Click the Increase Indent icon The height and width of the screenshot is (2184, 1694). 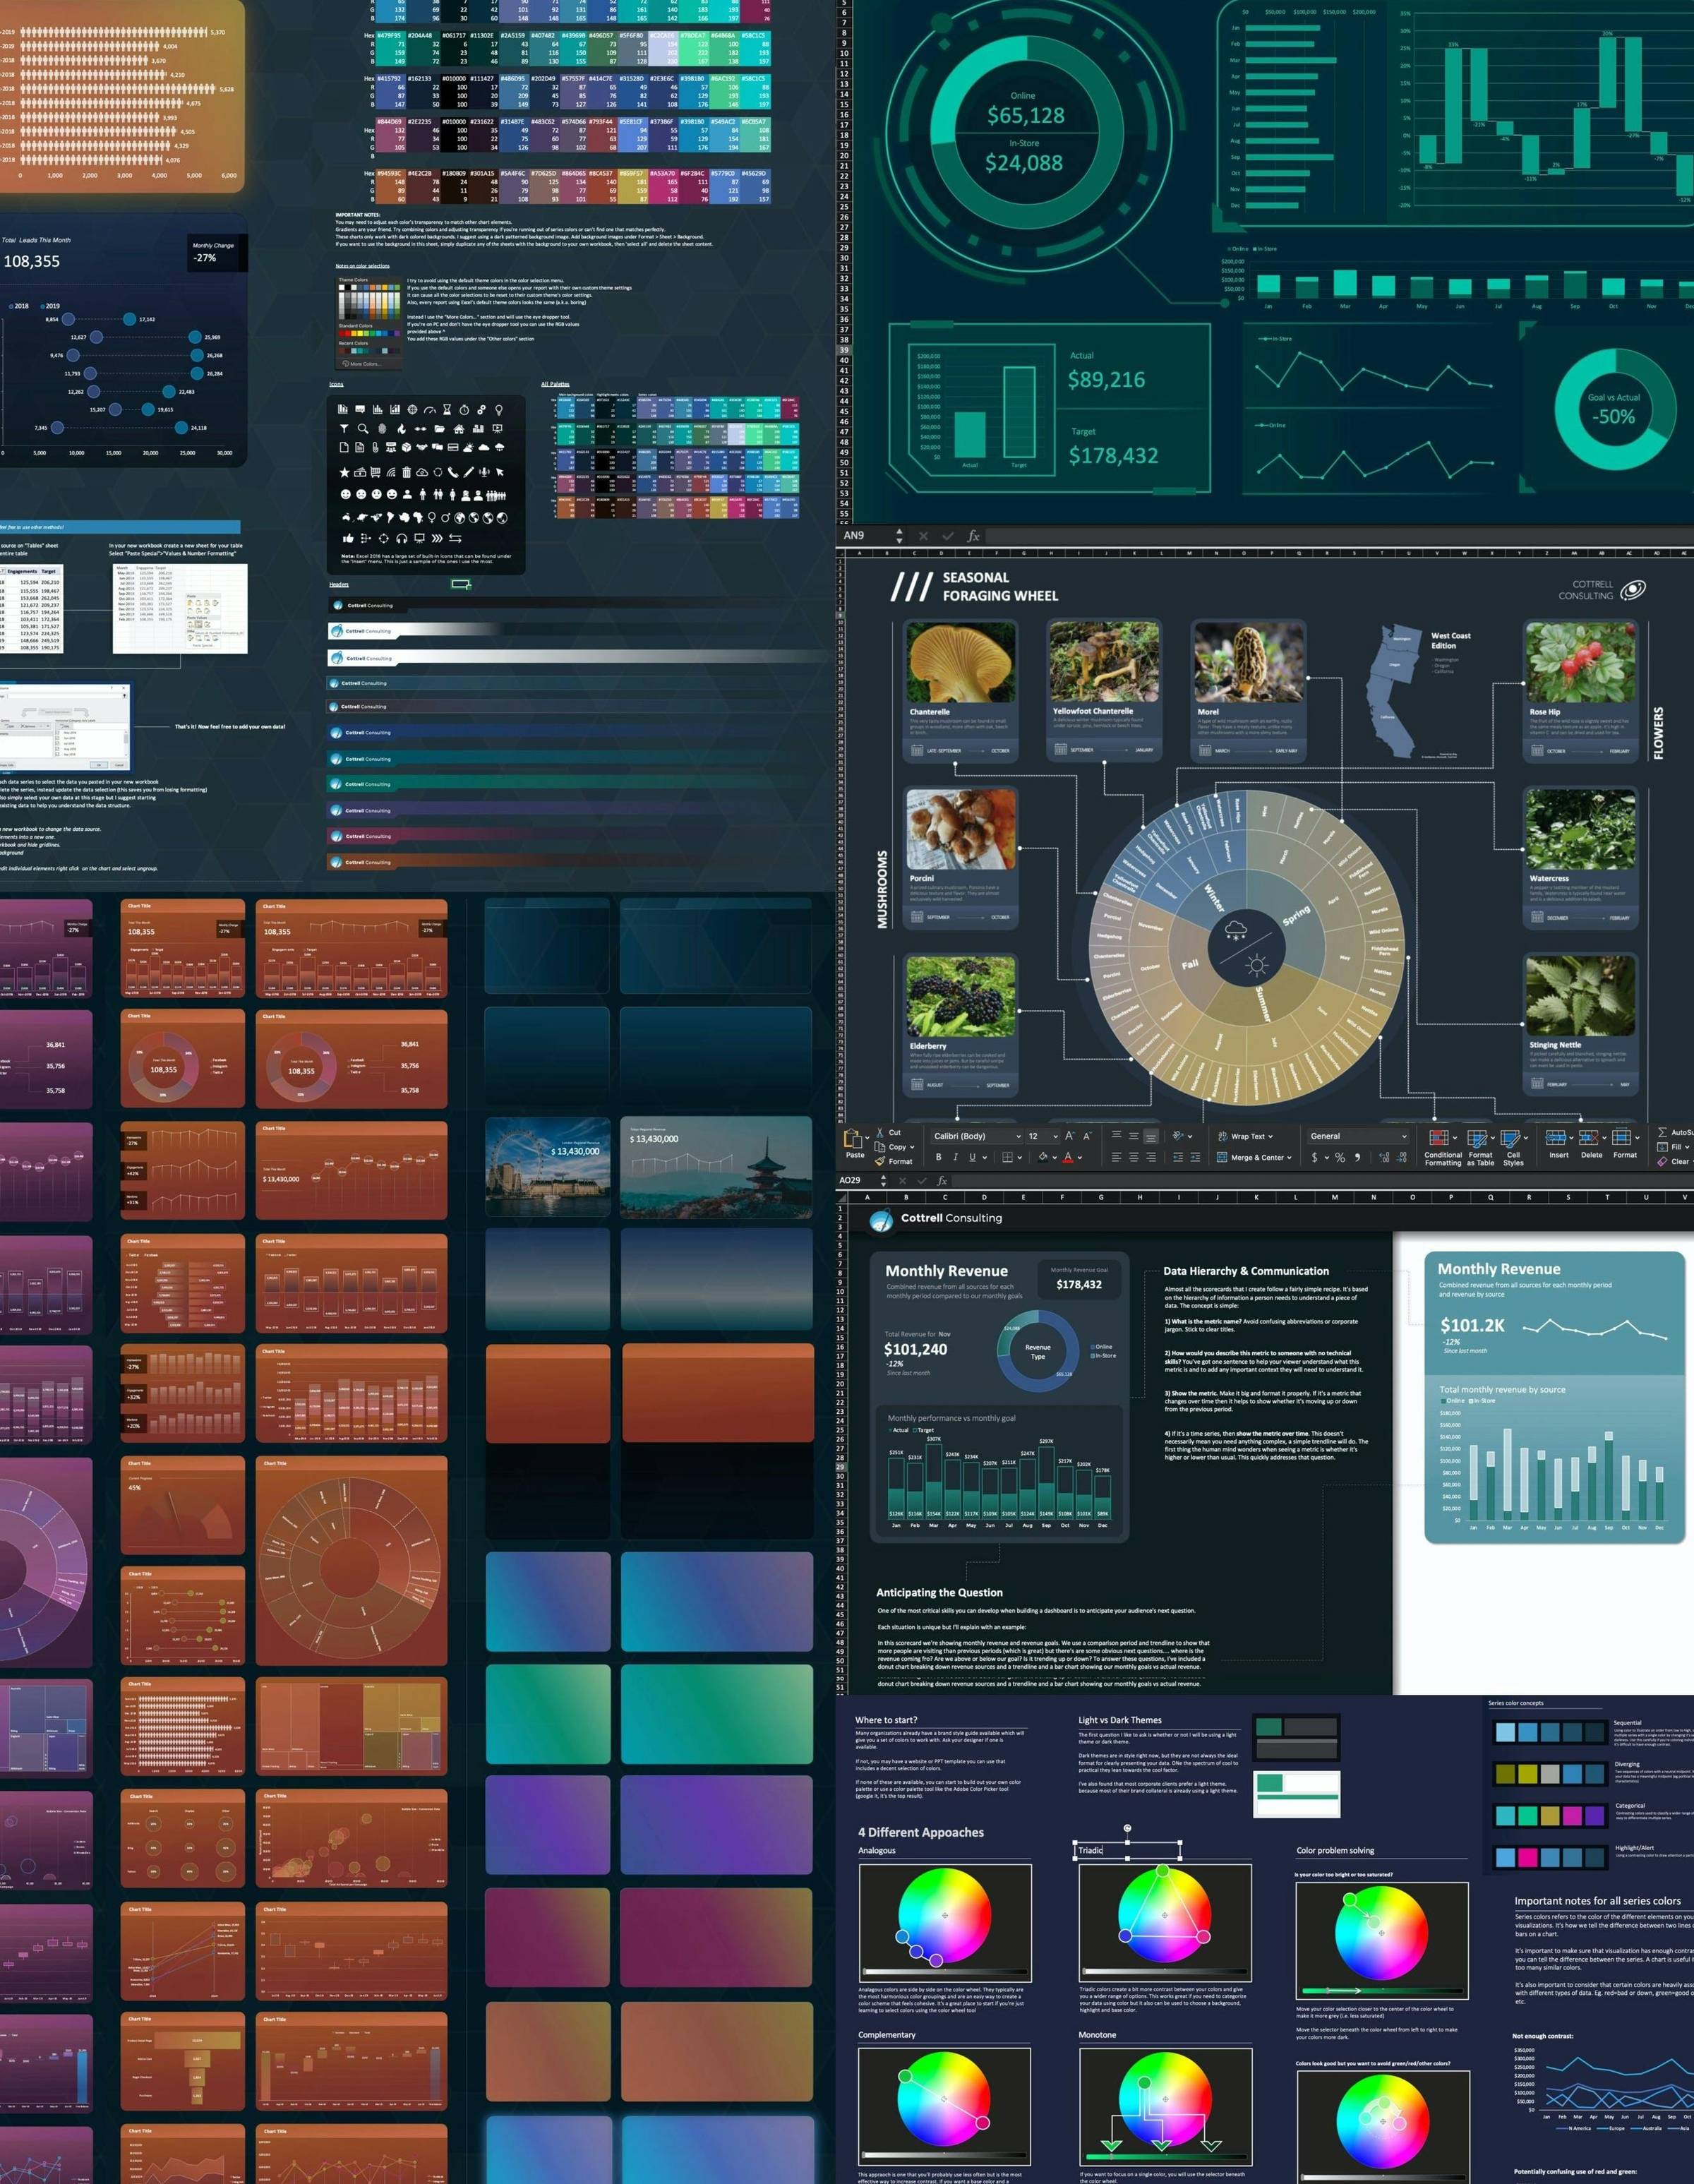pyautogui.click(x=1195, y=1157)
